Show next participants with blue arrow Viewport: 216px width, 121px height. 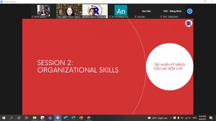[x=190, y=11]
